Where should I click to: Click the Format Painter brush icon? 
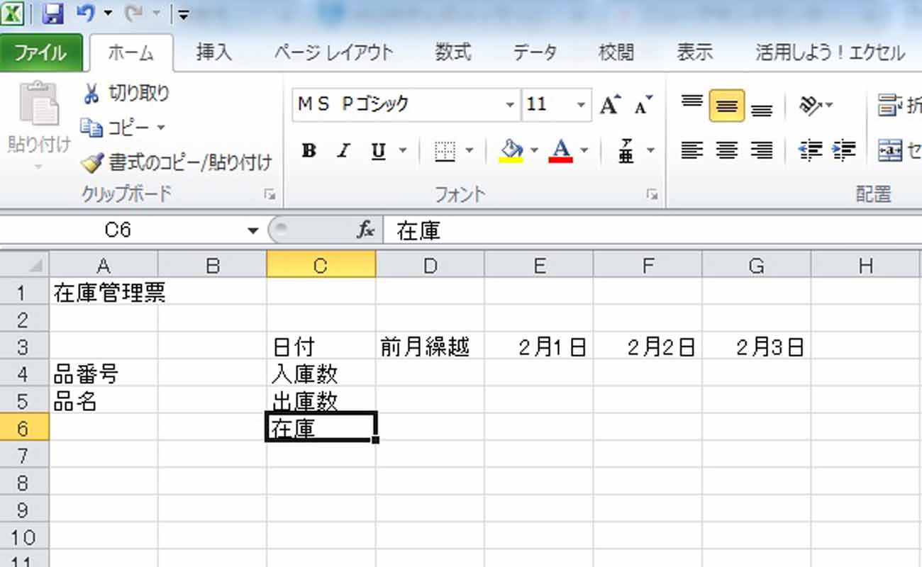click(92, 163)
